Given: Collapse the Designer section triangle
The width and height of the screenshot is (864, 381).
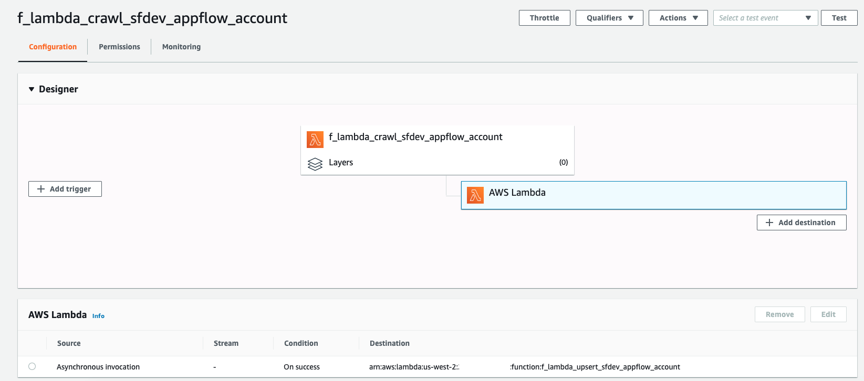Looking at the screenshot, I should coord(32,89).
